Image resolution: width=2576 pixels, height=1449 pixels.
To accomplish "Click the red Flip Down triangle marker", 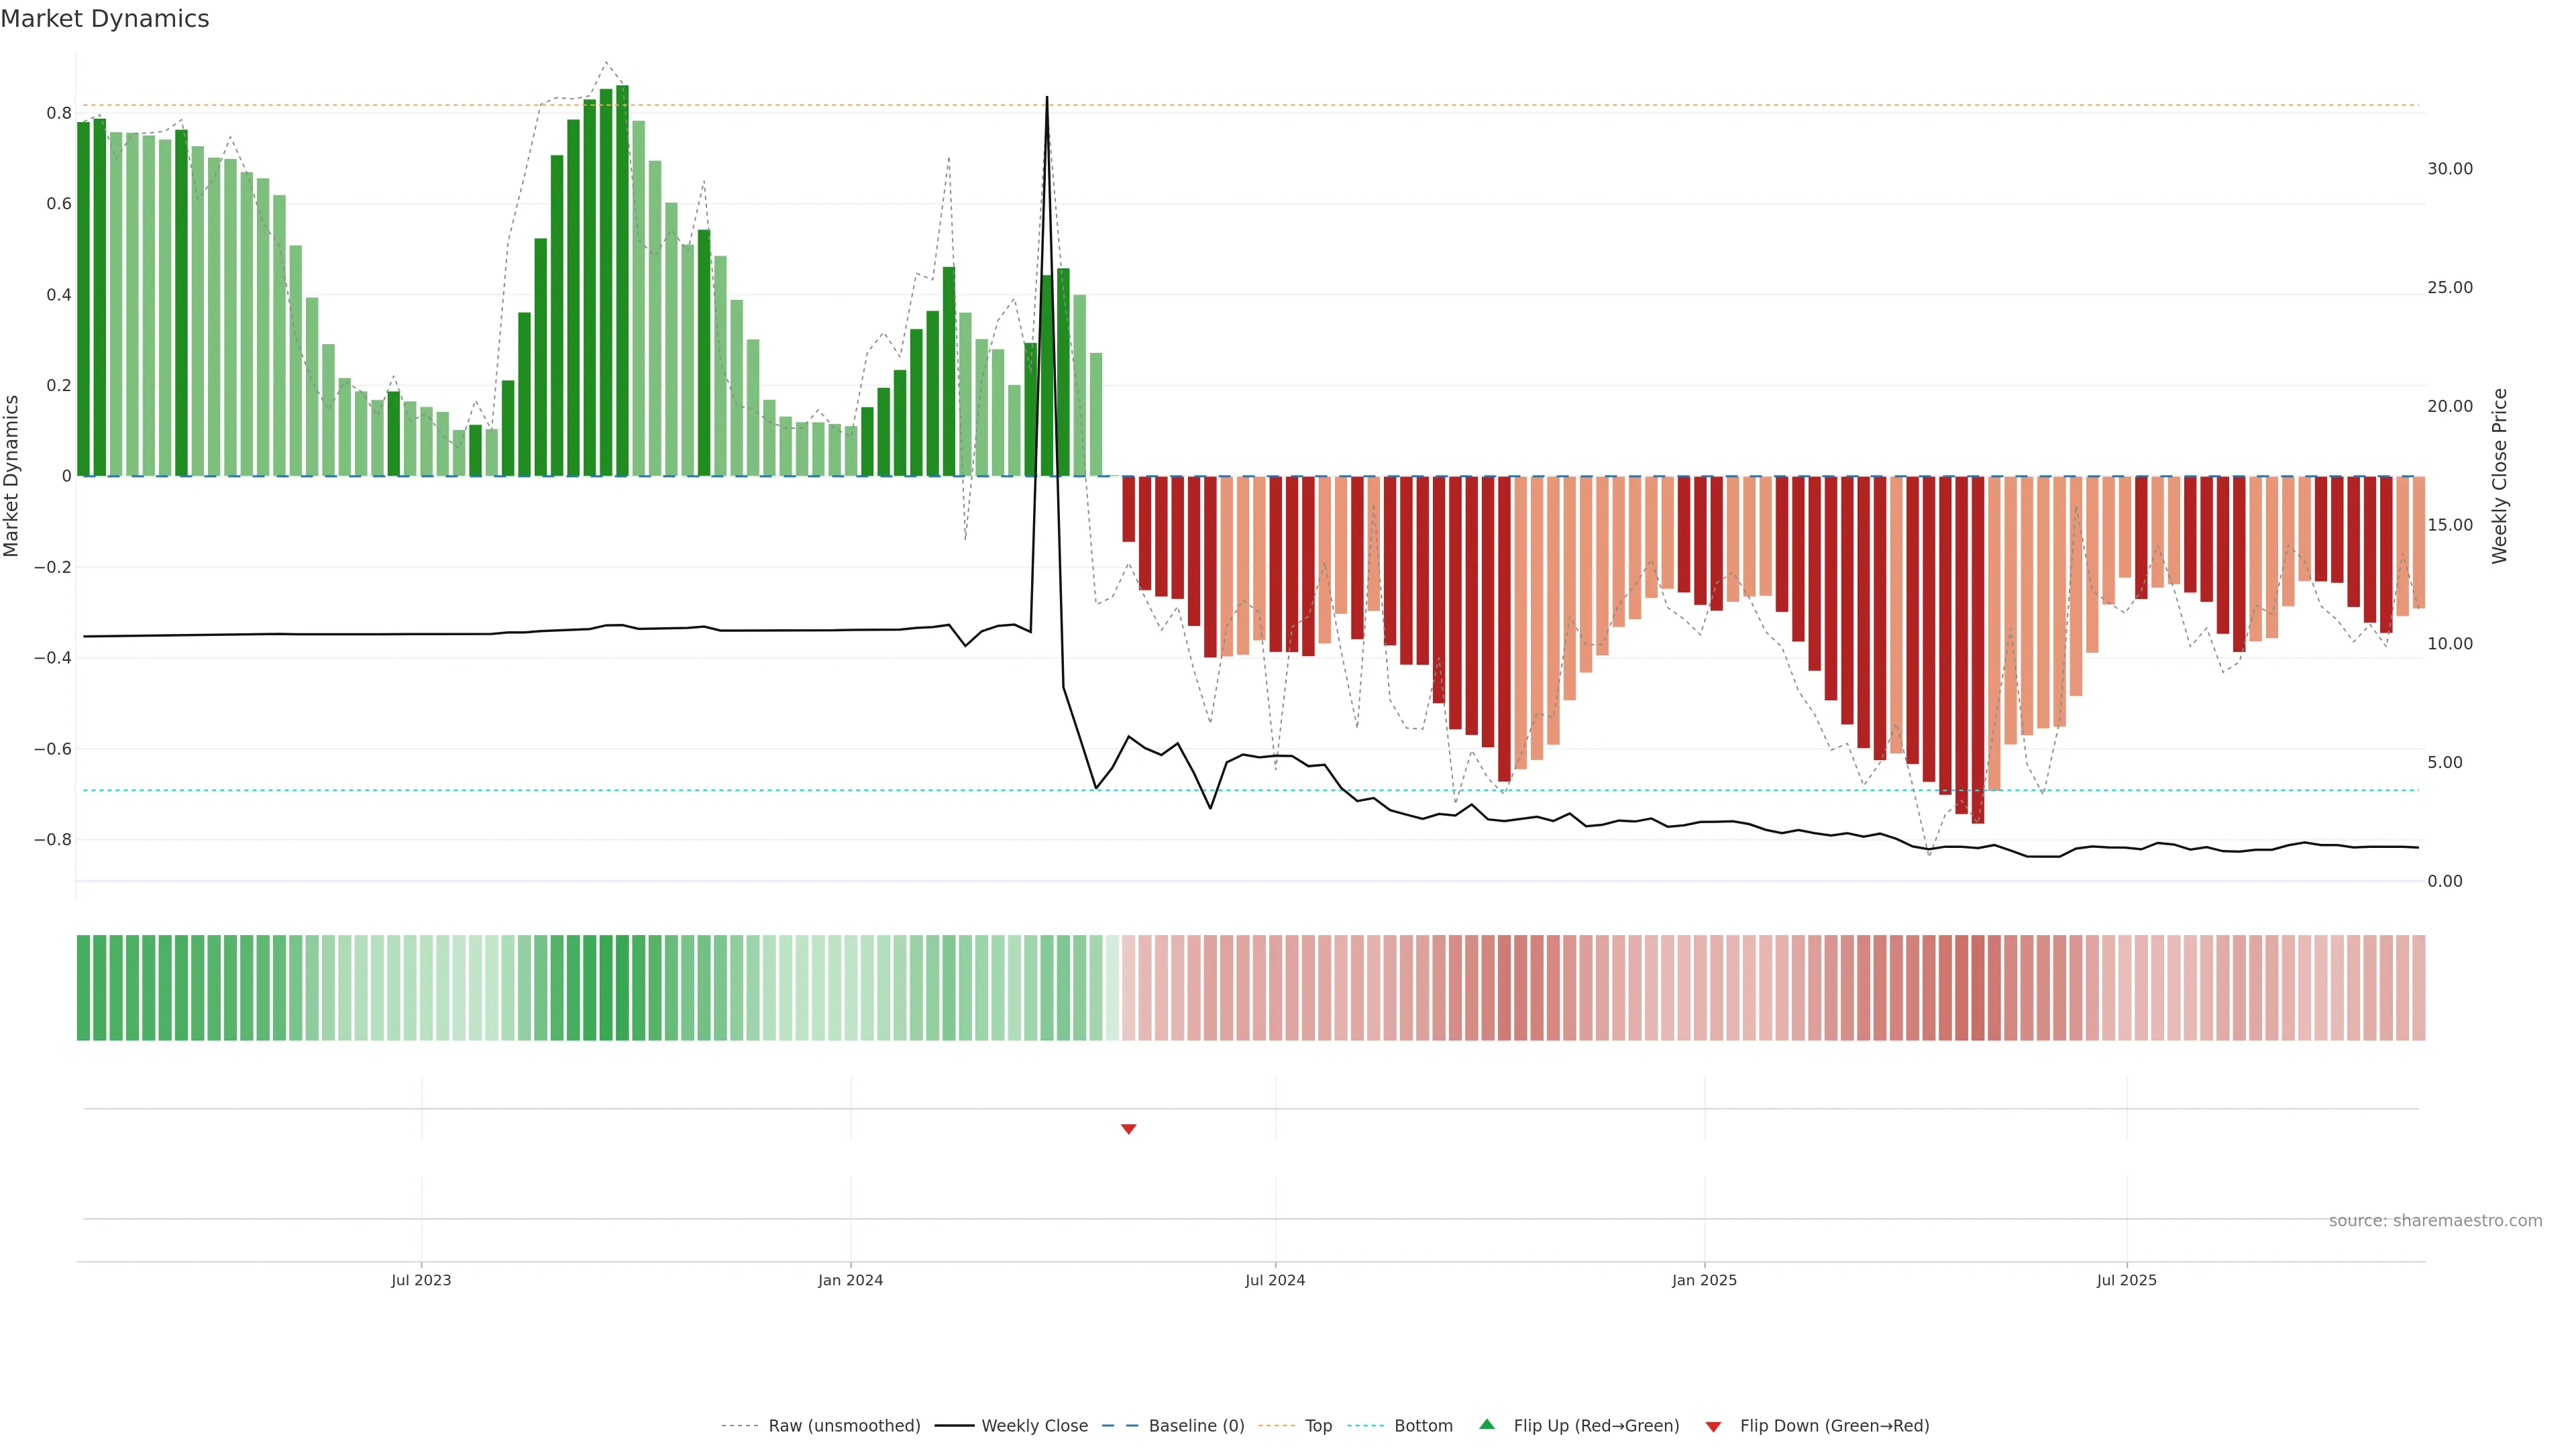I will 1128,1129.
